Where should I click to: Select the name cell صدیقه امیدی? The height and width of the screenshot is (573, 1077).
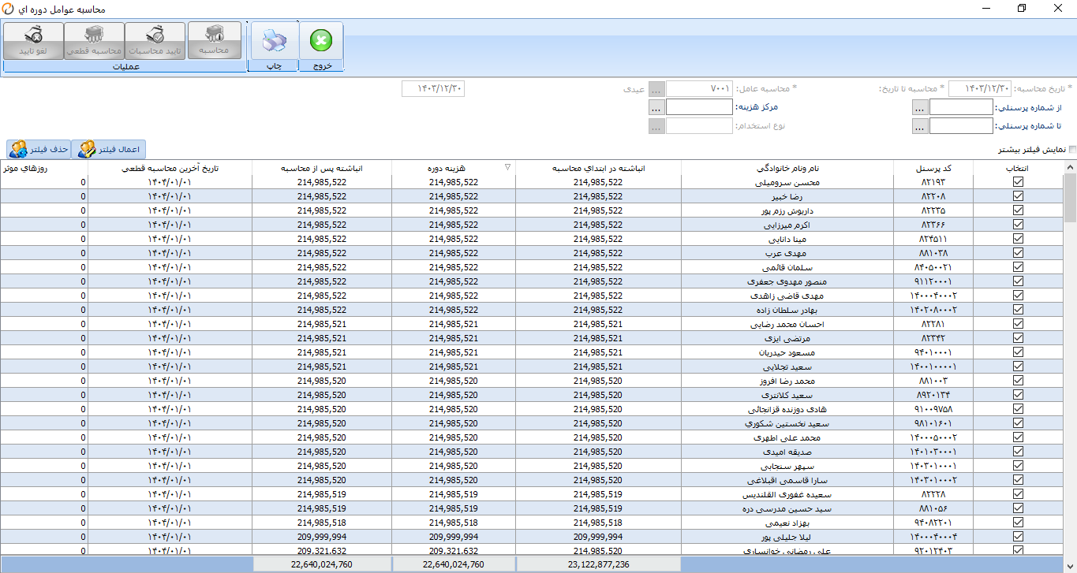point(787,452)
